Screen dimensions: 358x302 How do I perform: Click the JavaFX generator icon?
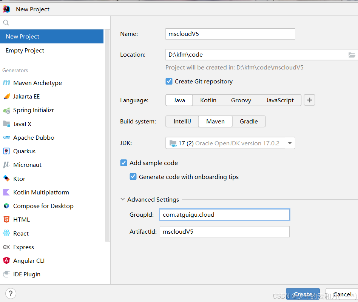tap(6, 124)
